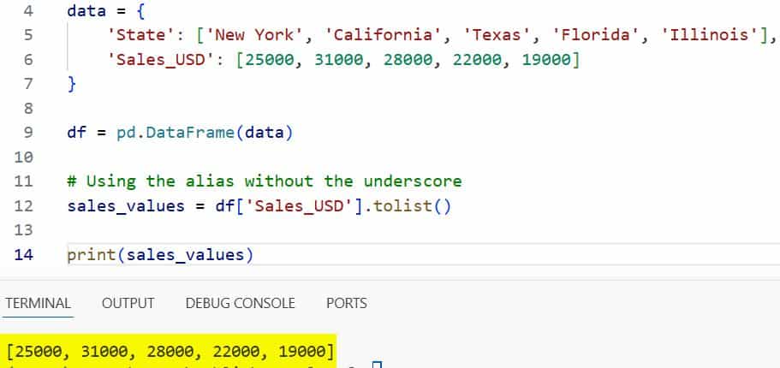Click the green comment on line 11
This screenshot has width=780, height=368.
point(265,181)
